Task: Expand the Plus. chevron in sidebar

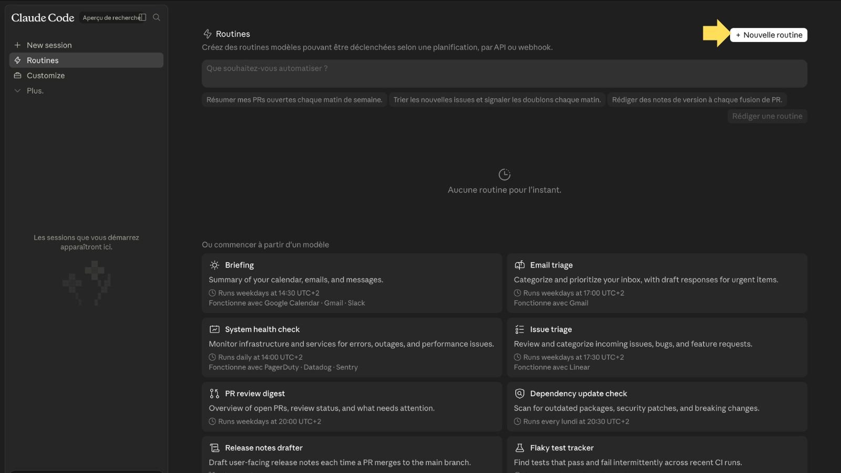Action: 17,91
